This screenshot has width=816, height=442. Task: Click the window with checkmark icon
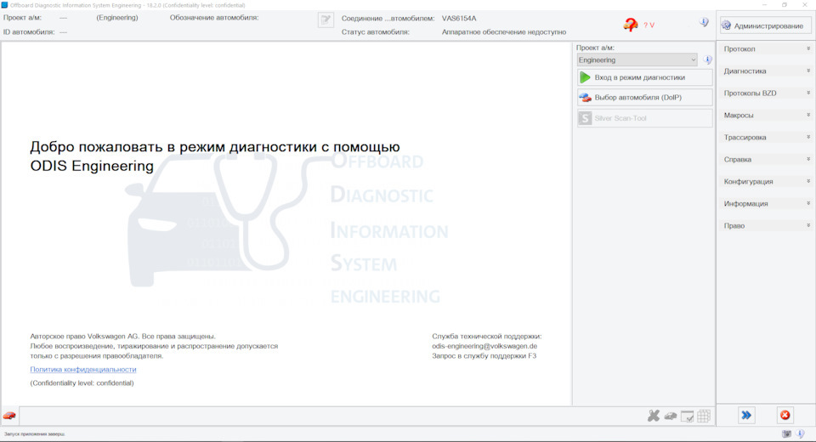687,416
